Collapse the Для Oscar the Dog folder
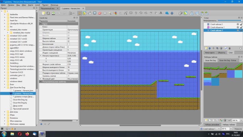The width and height of the screenshot is (243, 137). pyautogui.click(x=5, y=88)
